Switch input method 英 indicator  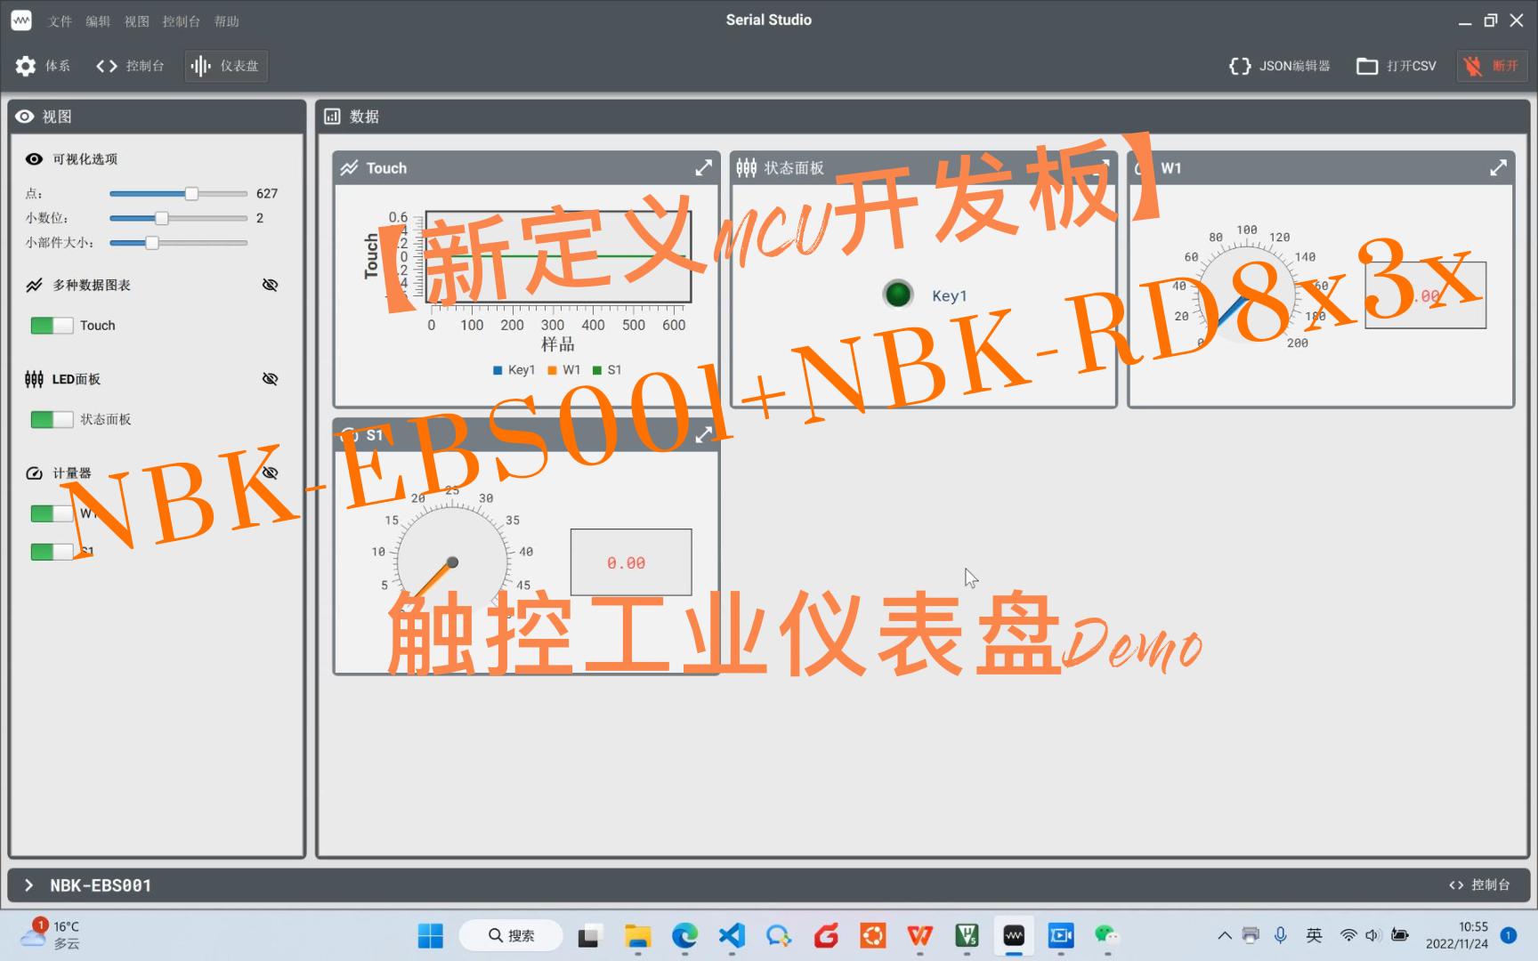pyautogui.click(x=1314, y=935)
